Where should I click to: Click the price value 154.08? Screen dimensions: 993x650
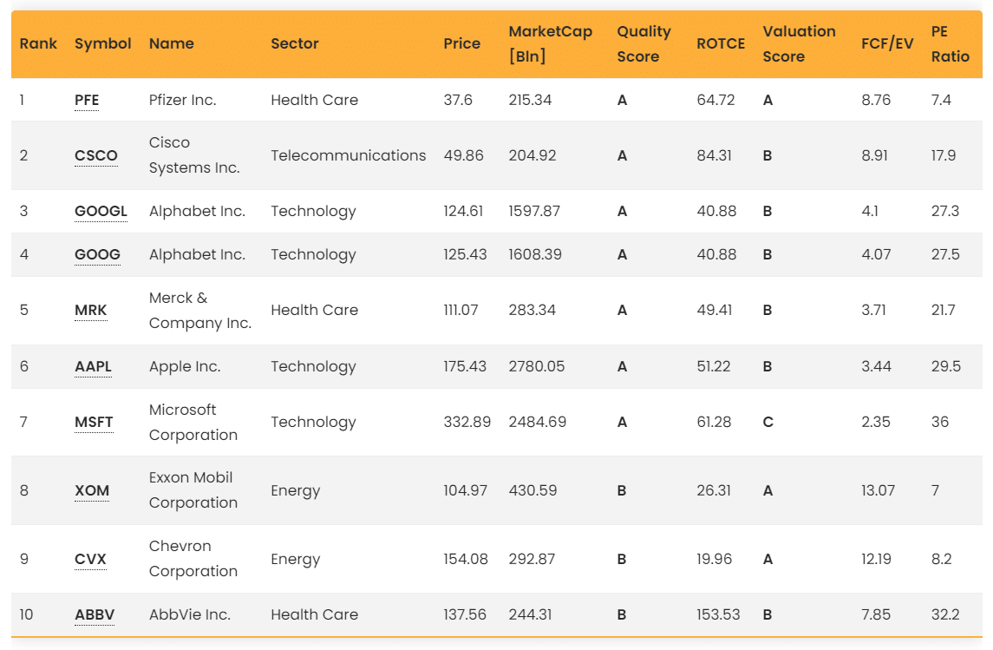point(466,560)
